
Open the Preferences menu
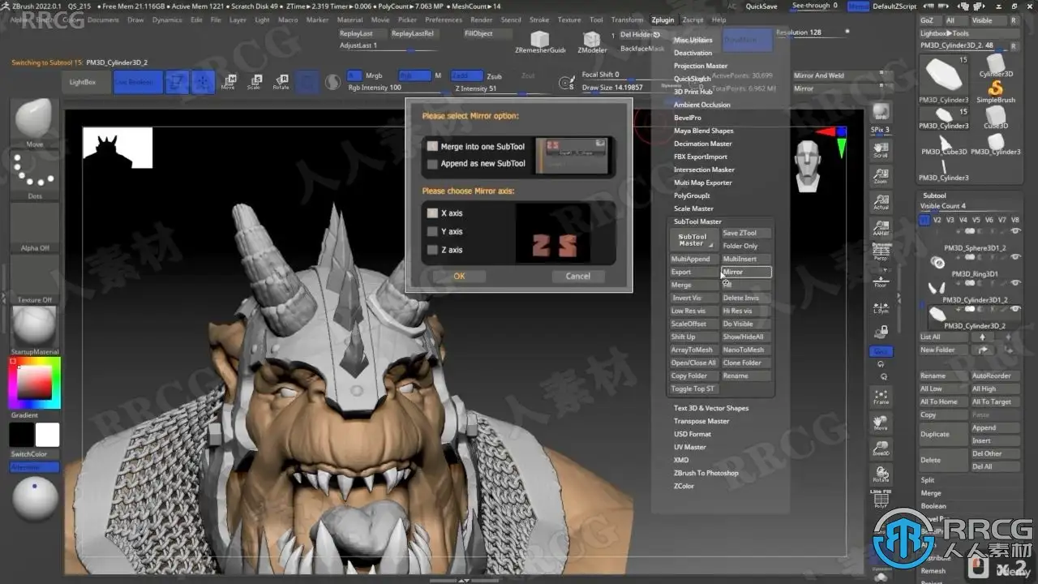(444, 19)
